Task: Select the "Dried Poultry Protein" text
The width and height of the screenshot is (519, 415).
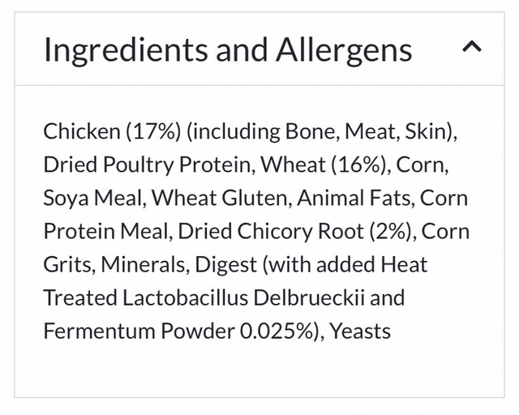Action: click(151, 165)
